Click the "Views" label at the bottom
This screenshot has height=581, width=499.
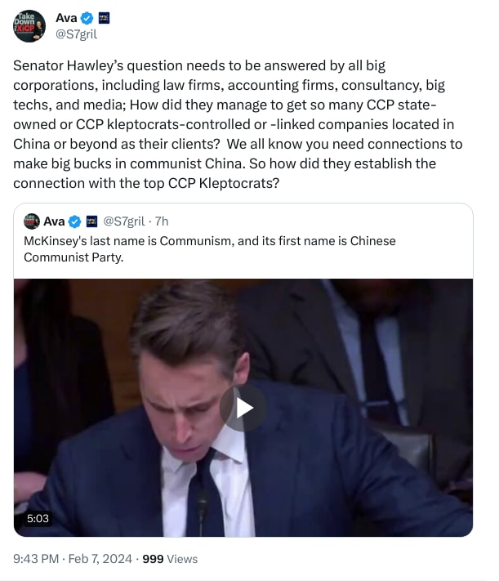tap(182, 559)
